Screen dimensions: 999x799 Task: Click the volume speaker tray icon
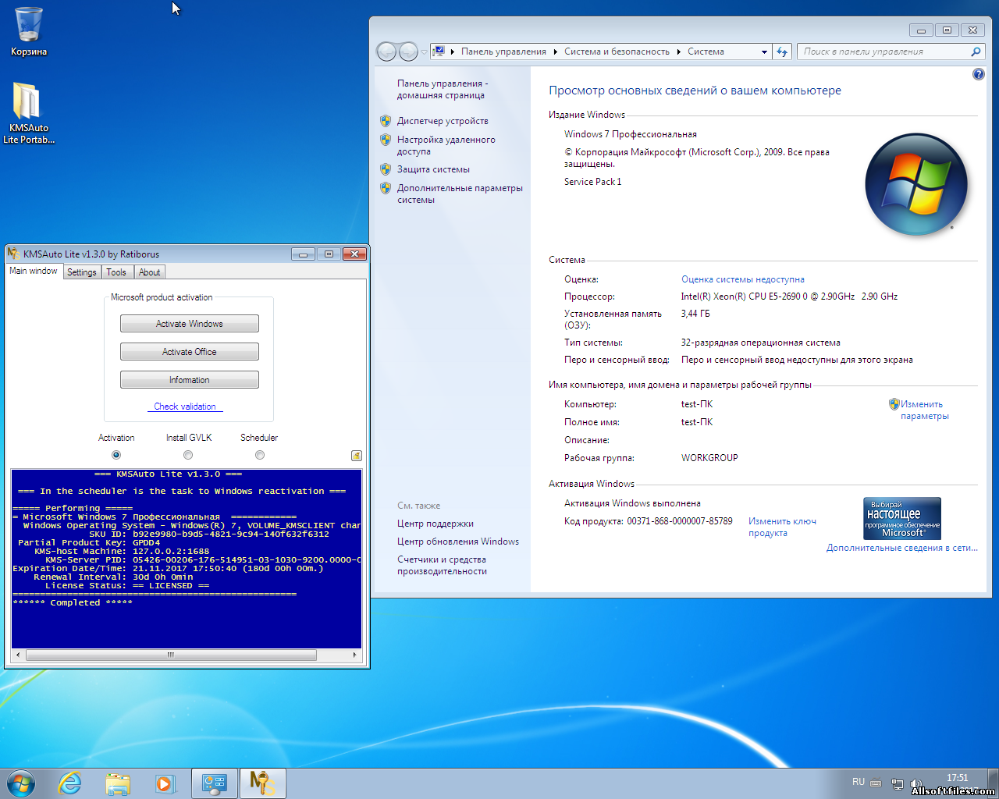click(916, 783)
